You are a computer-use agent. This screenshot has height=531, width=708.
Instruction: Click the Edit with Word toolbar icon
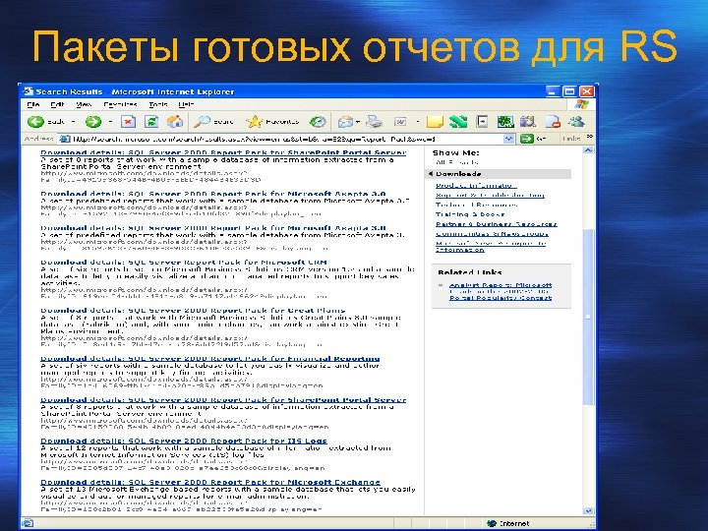point(400,122)
